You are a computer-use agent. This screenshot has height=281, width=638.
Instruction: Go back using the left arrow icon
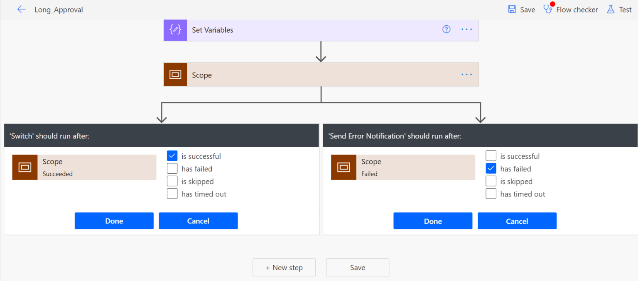pos(21,10)
